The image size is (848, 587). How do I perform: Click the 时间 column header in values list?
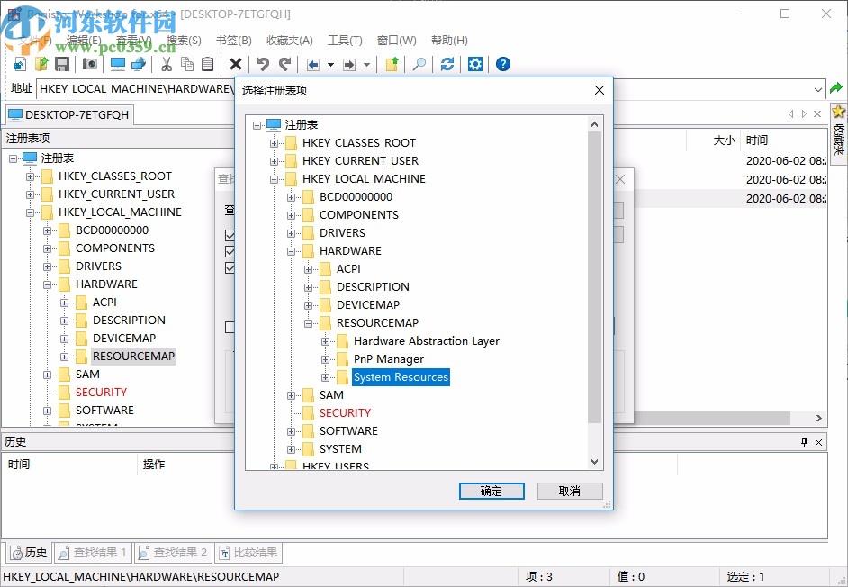[784, 140]
